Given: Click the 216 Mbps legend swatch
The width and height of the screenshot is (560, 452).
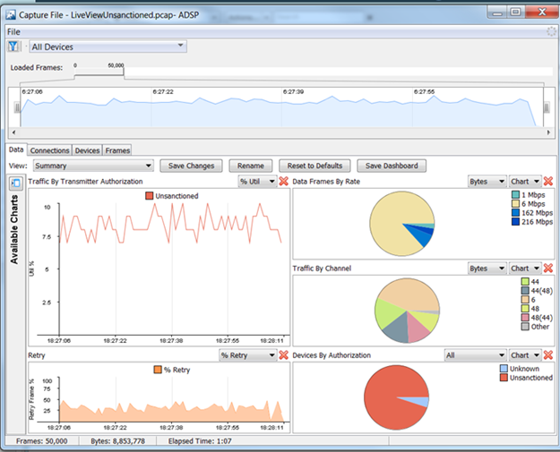Looking at the screenshot, I should [x=515, y=222].
